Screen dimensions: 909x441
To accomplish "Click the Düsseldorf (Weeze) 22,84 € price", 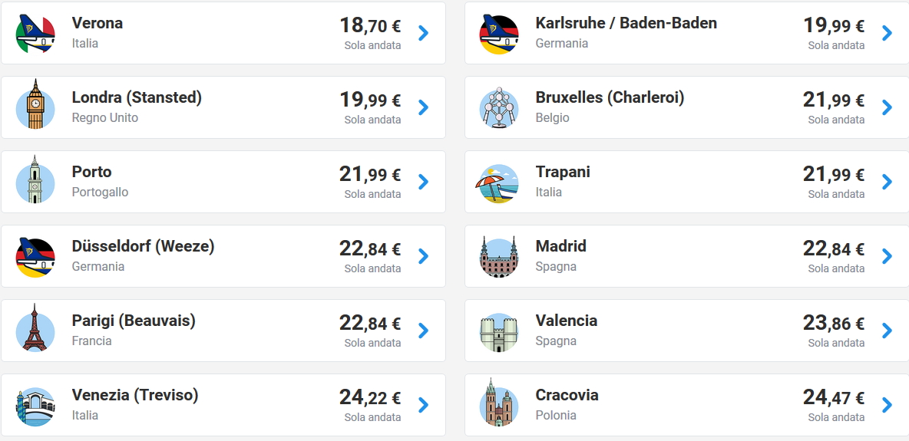I will tap(370, 248).
